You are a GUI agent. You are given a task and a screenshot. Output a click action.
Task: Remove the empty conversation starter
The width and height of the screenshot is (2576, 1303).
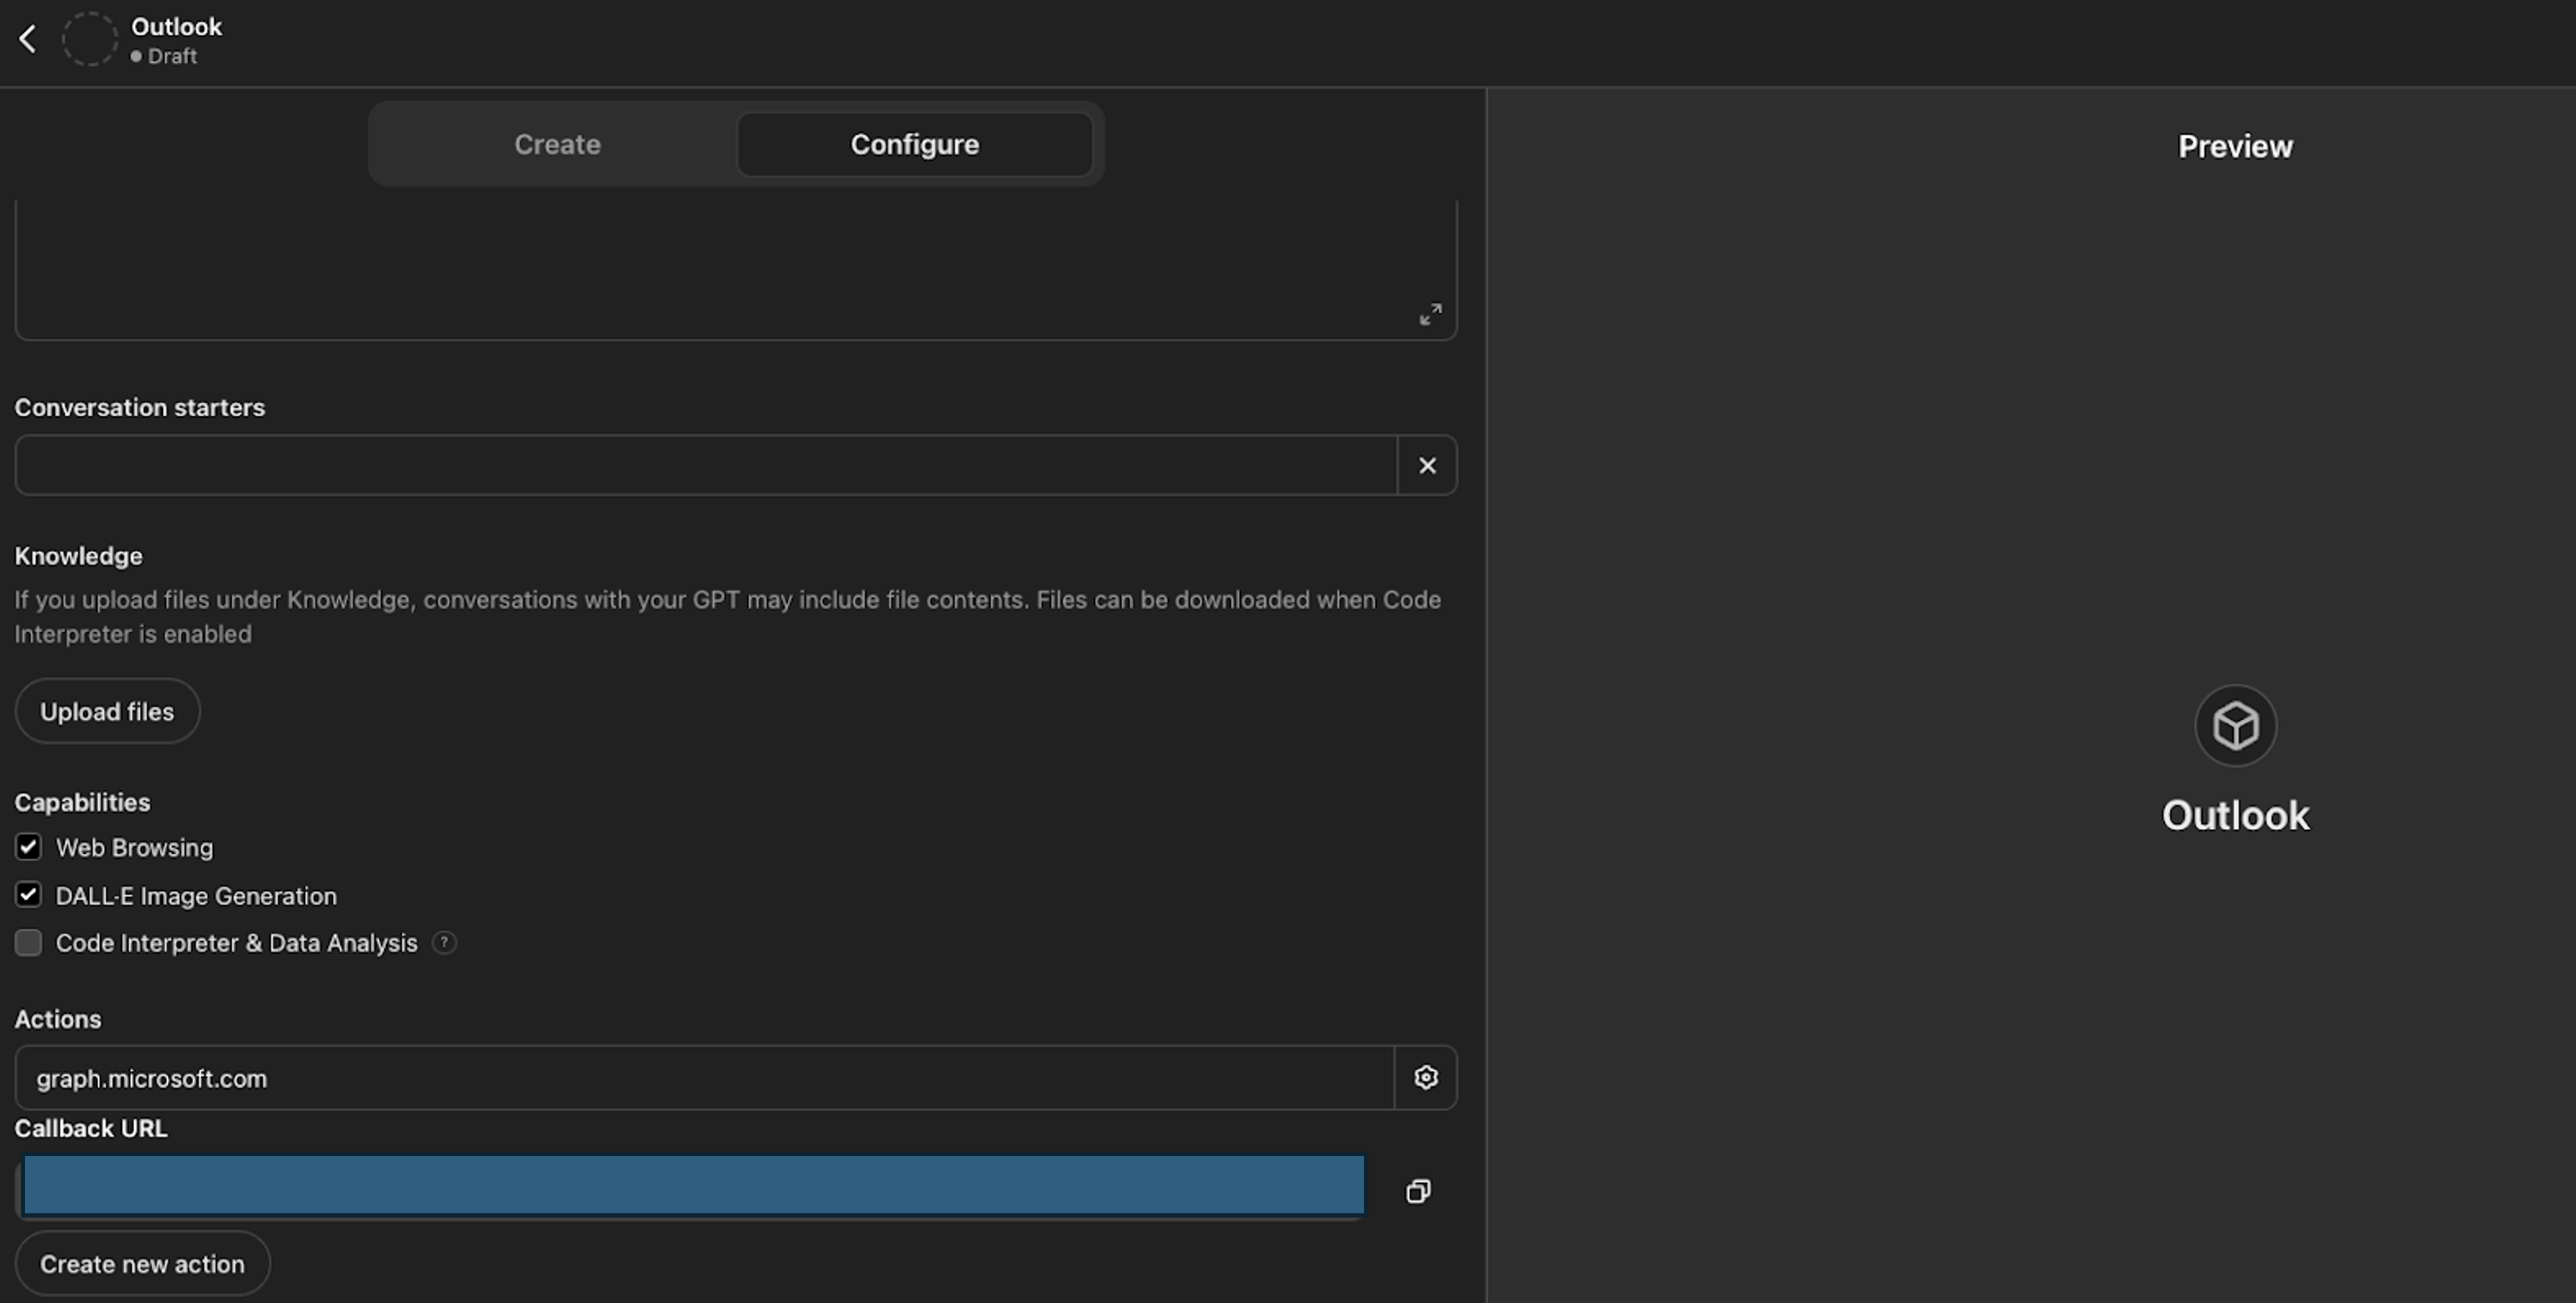point(1427,465)
